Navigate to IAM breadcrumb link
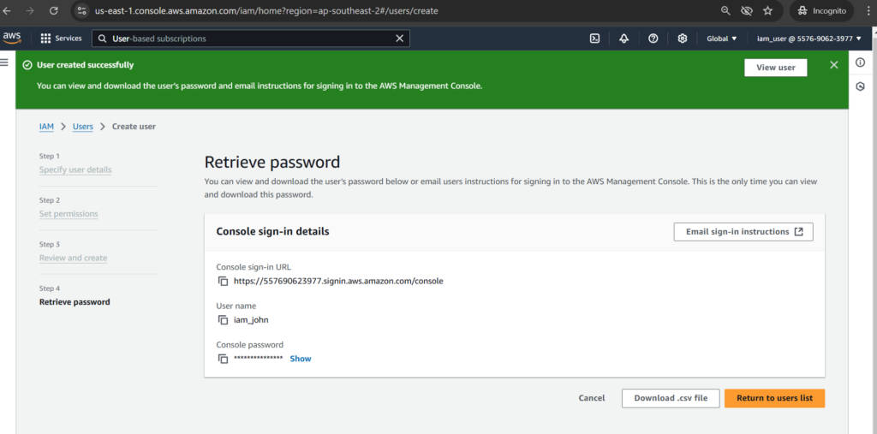The height and width of the screenshot is (434, 877). pyautogui.click(x=46, y=127)
